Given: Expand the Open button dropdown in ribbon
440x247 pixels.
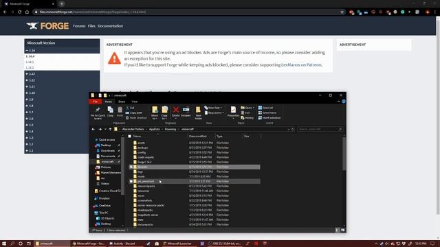Looking at the screenshot, I should [254, 108].
